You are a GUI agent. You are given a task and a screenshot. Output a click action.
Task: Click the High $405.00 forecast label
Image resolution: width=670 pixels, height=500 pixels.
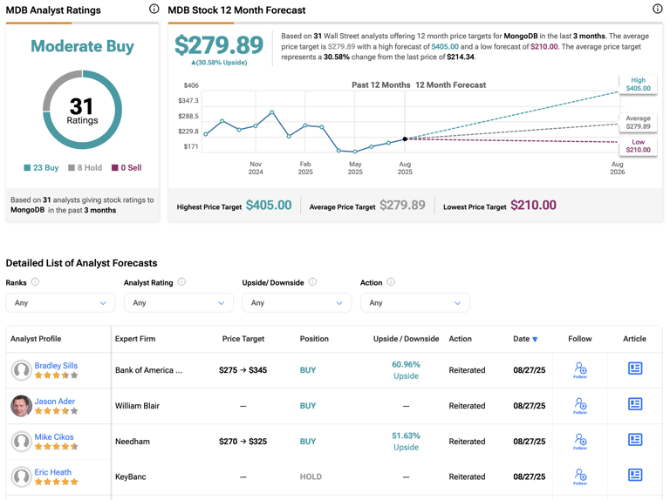638,84
